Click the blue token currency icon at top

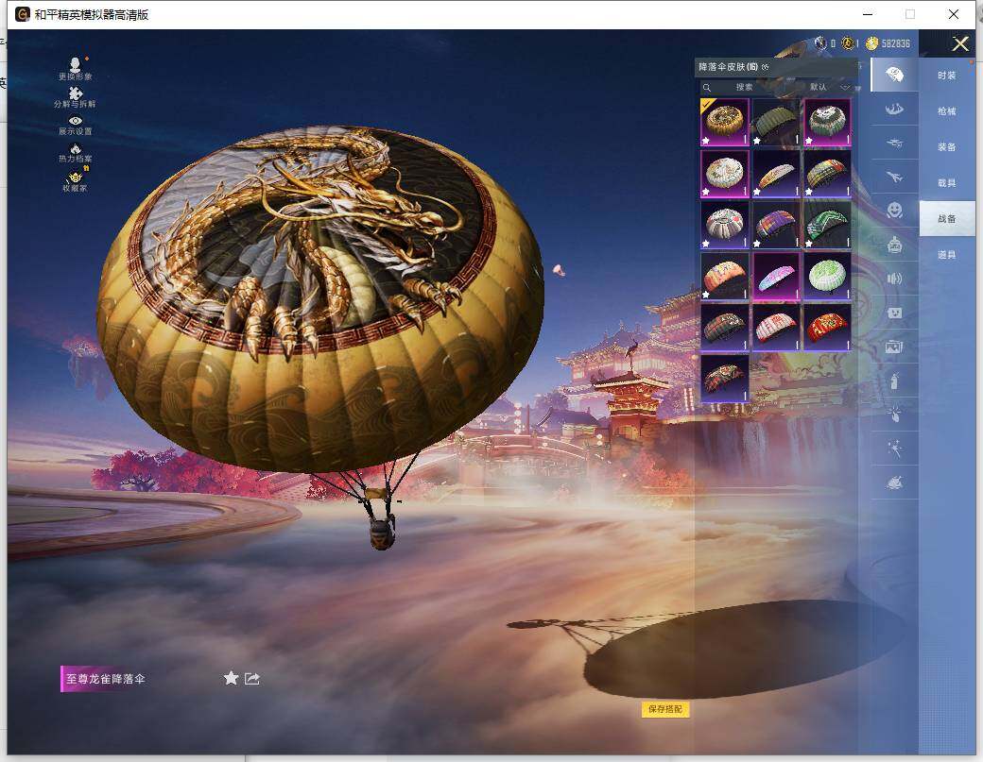point(820,43)
